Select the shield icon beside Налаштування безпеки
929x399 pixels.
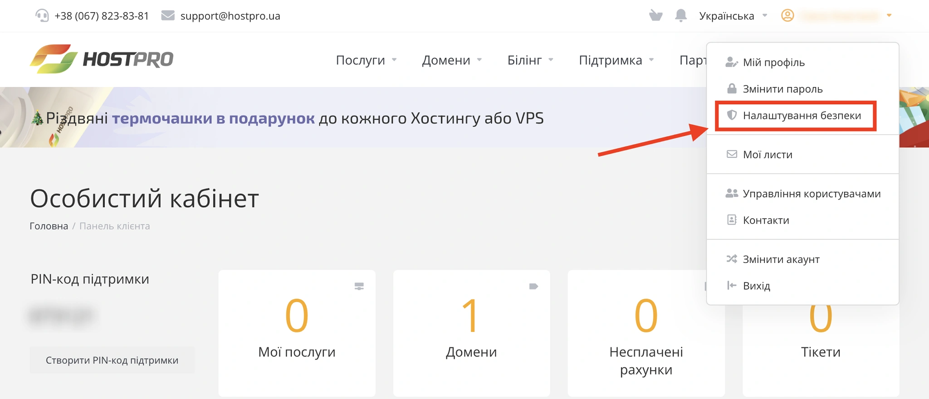tap(731, 115)
